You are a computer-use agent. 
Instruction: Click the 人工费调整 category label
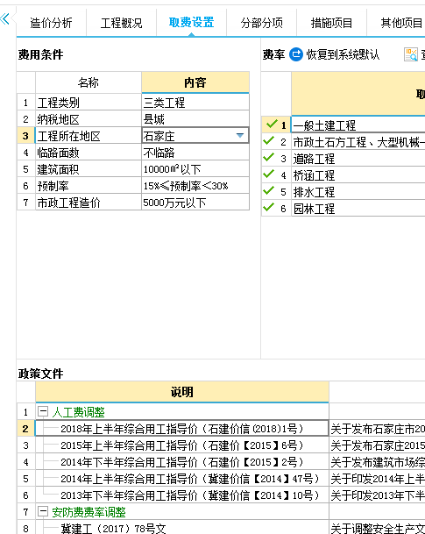(78, 412)
